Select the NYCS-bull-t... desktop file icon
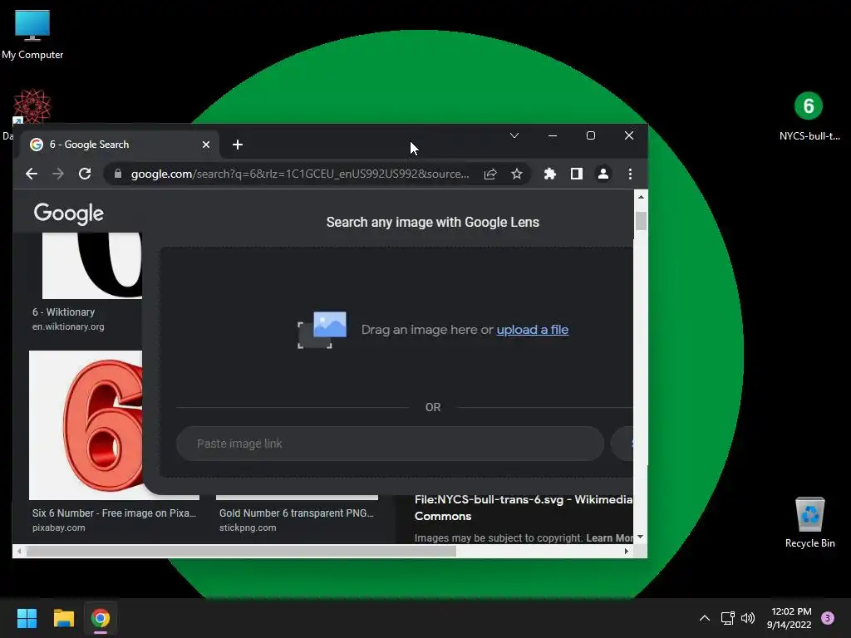Viewport: 851px width, 638px height. (809, 116)
